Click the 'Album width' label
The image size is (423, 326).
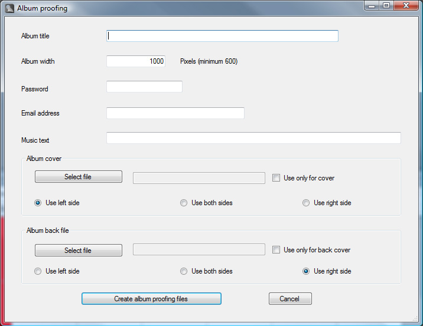point(38,61)
